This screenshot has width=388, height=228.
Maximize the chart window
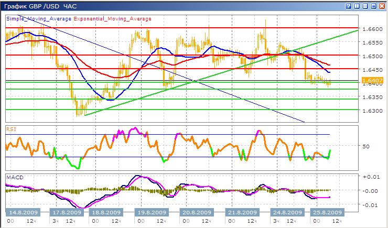coord(373,6)
